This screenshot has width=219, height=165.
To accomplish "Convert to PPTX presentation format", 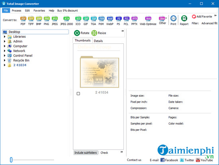I will 134,20.
